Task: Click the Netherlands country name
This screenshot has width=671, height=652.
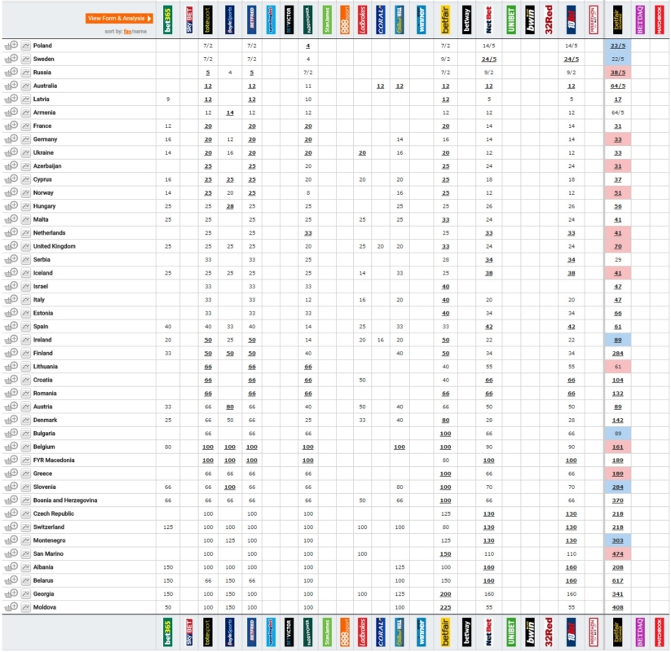Action: click(x=49, y=233)
